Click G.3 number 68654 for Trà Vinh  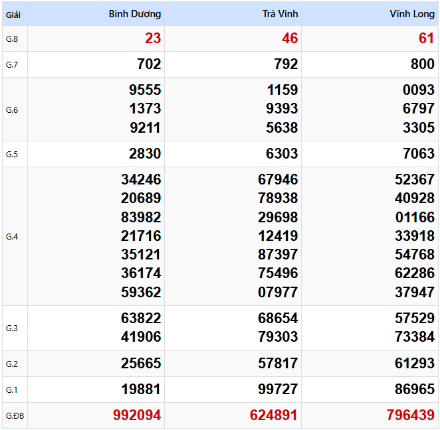(278, 319)
